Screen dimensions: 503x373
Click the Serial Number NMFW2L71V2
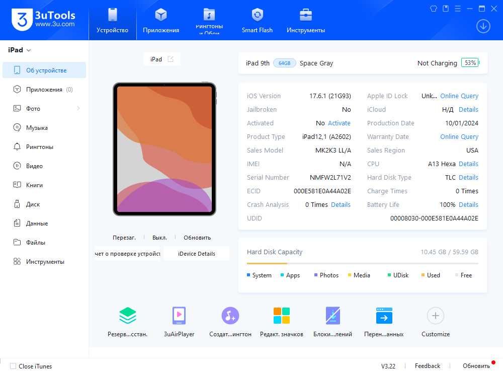(330, 178)
